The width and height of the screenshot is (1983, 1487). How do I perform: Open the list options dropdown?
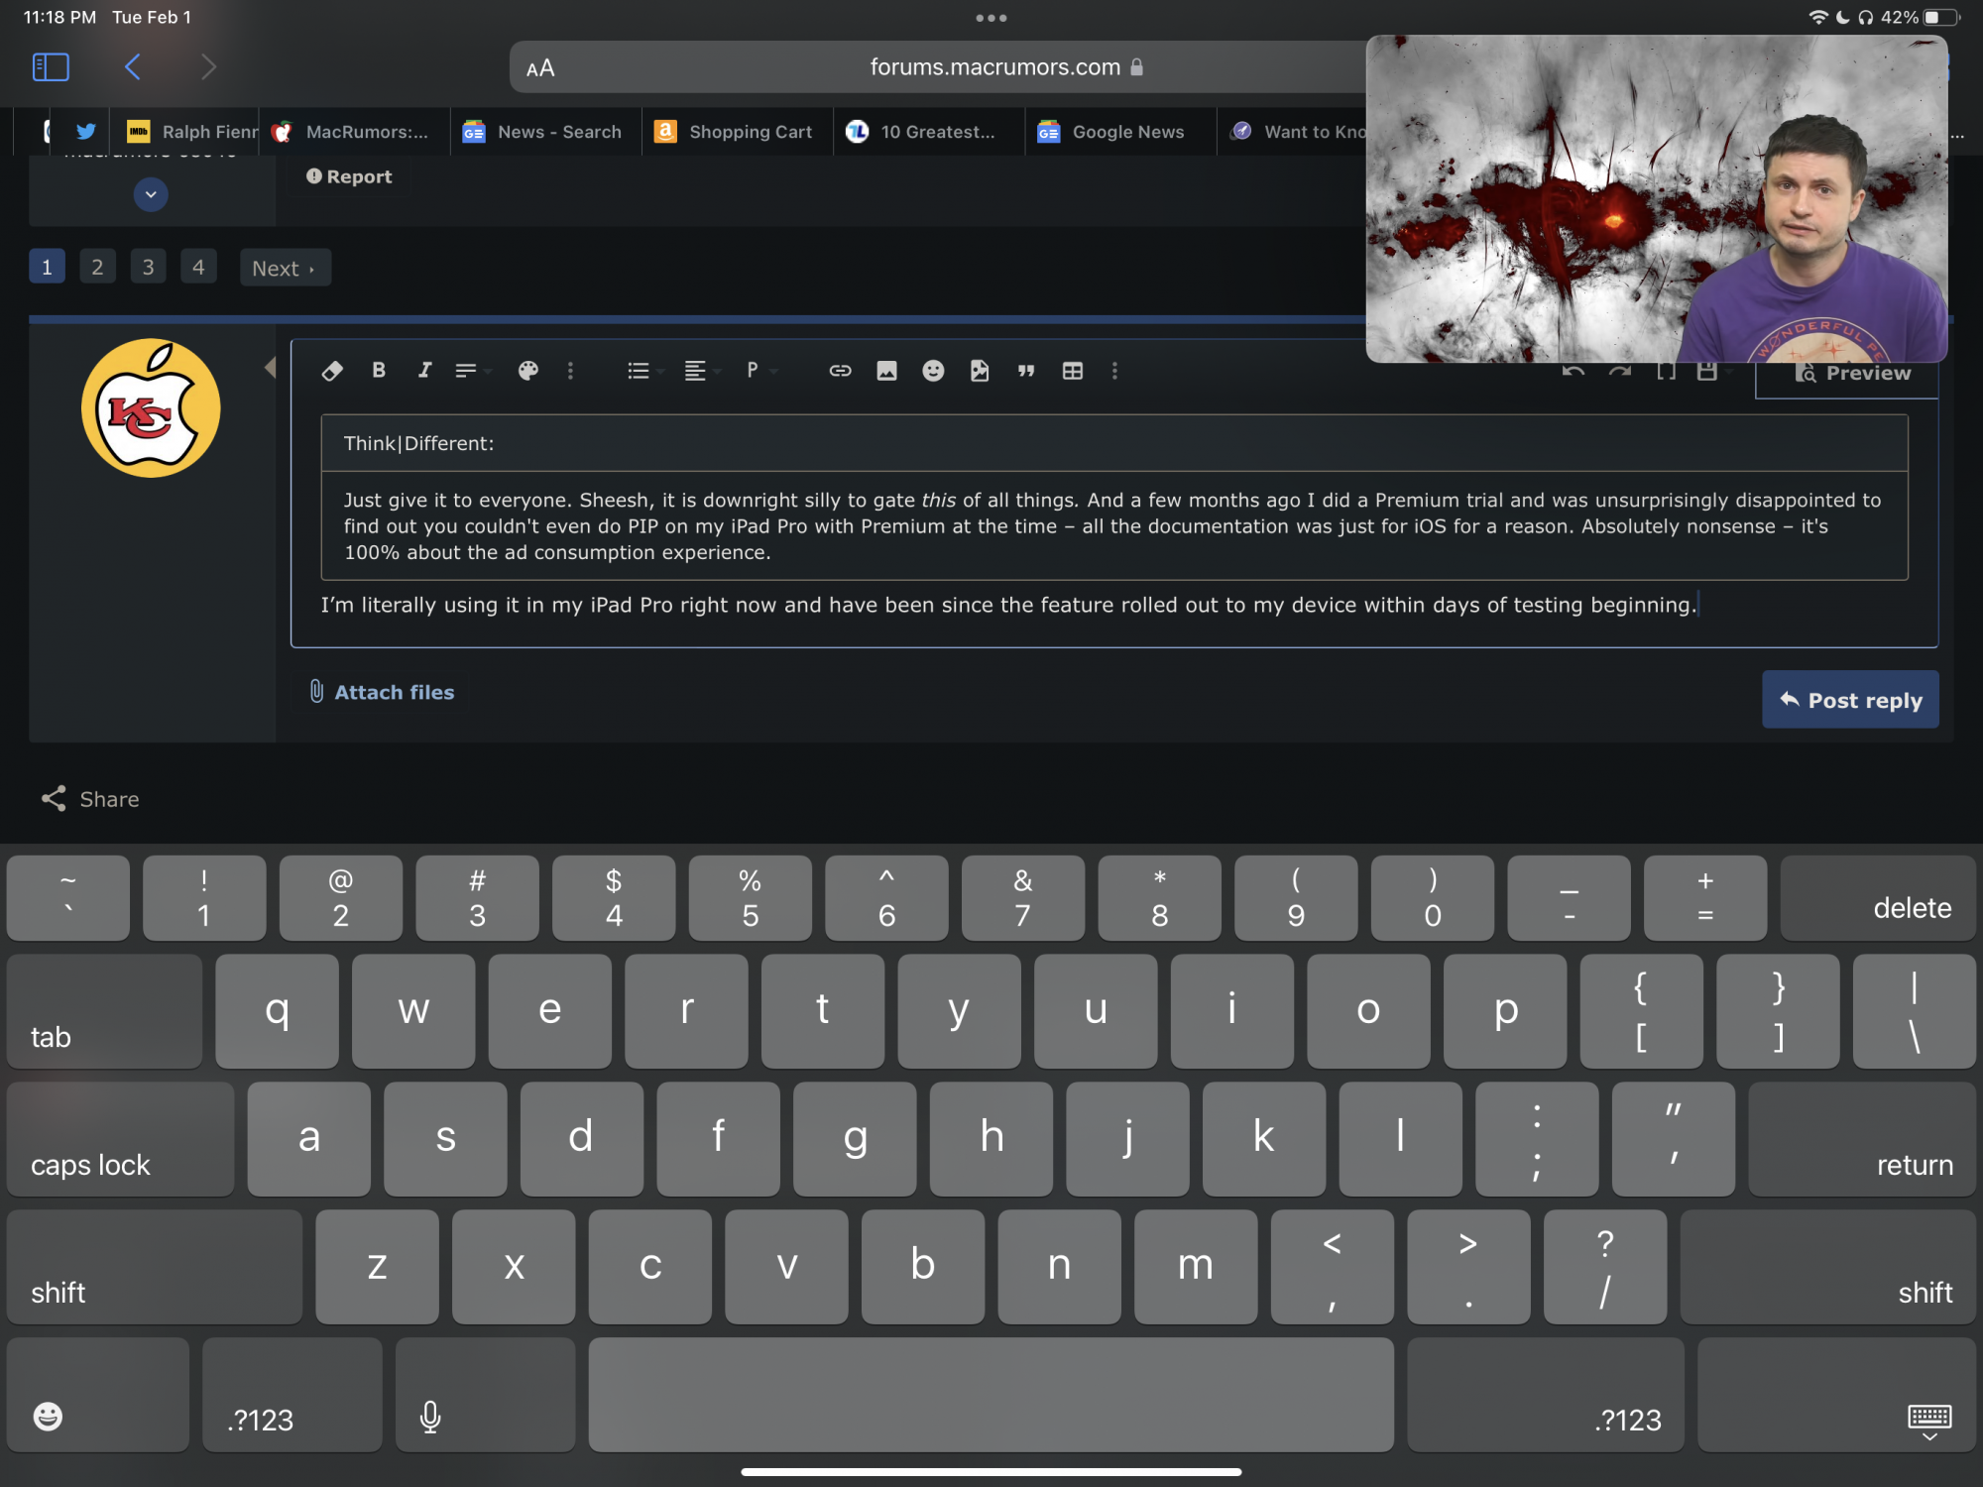[x=643, y=371]
